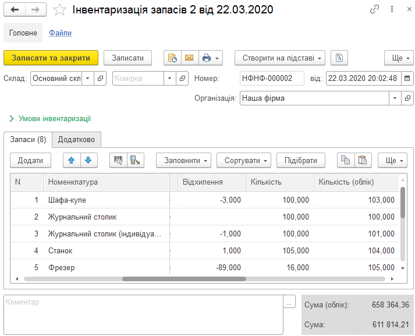Image resolution: width=415 pixels, height=336 pixels.
Task: Open the vertical three-dot menu in title bar
Action: [x=392, y=9]
